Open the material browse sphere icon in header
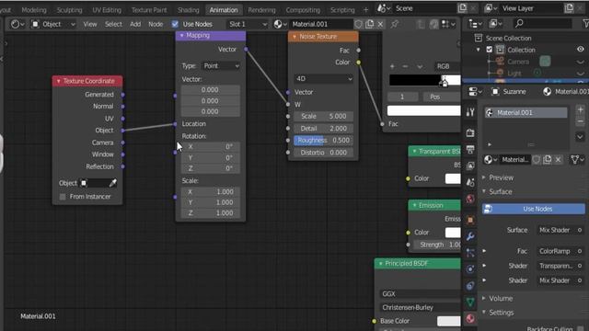 pos(280,25)
